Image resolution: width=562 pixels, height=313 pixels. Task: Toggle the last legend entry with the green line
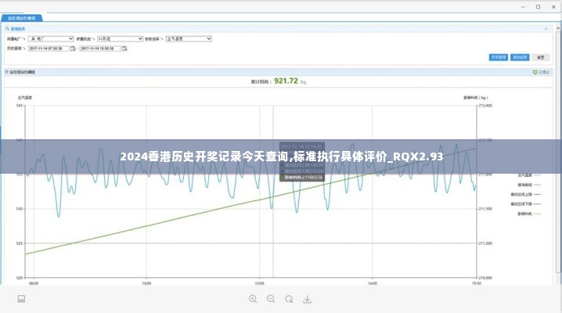529,214
